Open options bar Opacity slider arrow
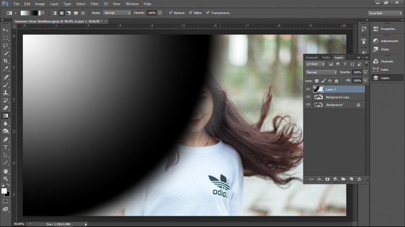The height and width of the screenshot is (227, 405). 160,13
